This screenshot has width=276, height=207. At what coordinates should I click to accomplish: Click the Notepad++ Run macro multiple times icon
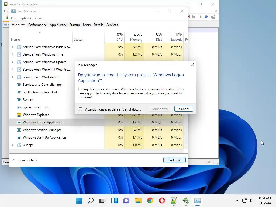coord(206,17)
